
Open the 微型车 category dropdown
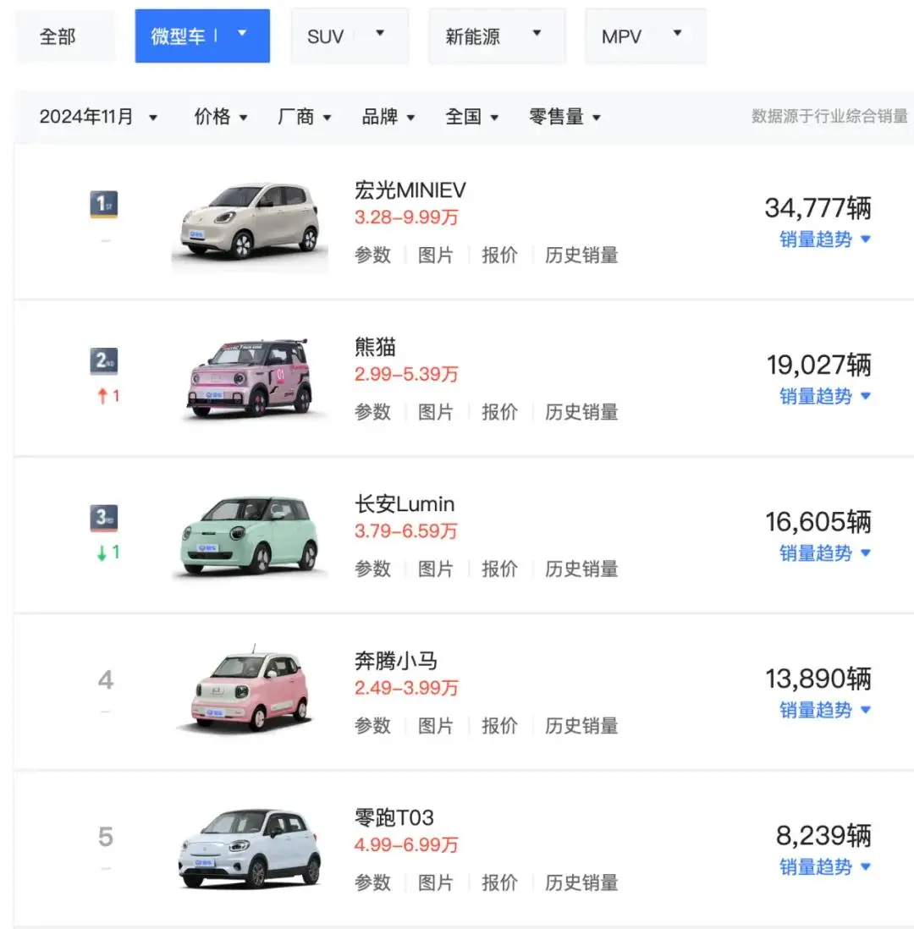(x=202, y=36)
